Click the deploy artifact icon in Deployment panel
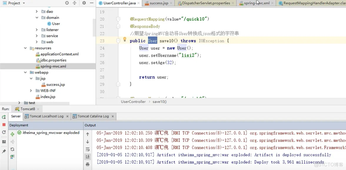The width and height of the screenshot is (346, 170). tap(13, 134)
